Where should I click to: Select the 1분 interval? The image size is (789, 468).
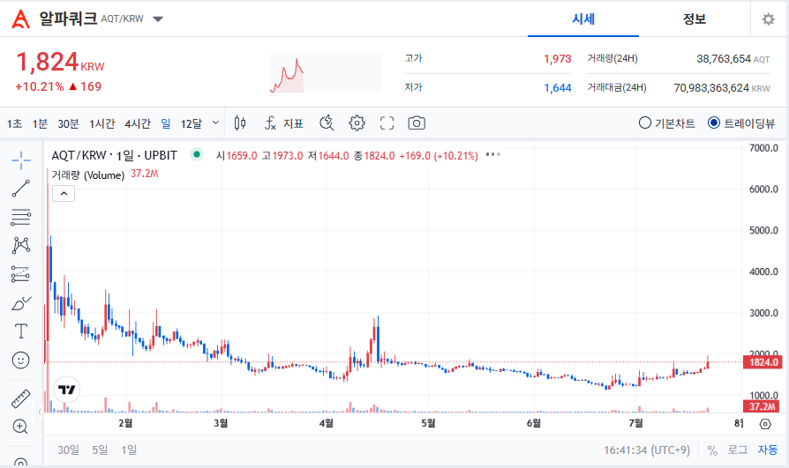(x=40, y=123)
